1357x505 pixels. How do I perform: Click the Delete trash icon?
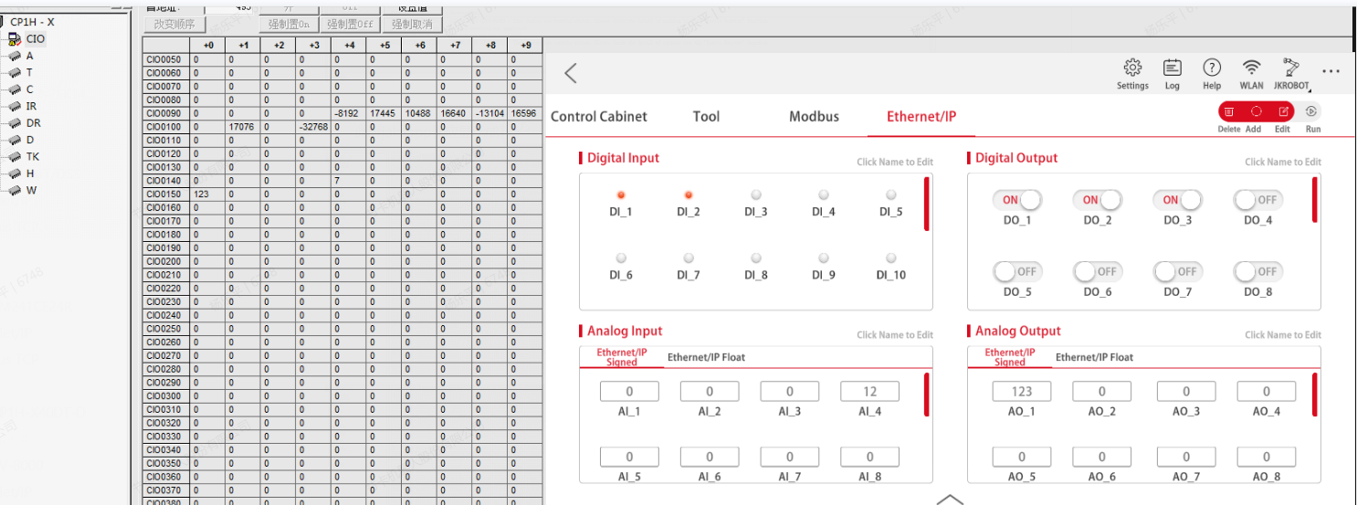1229,111
